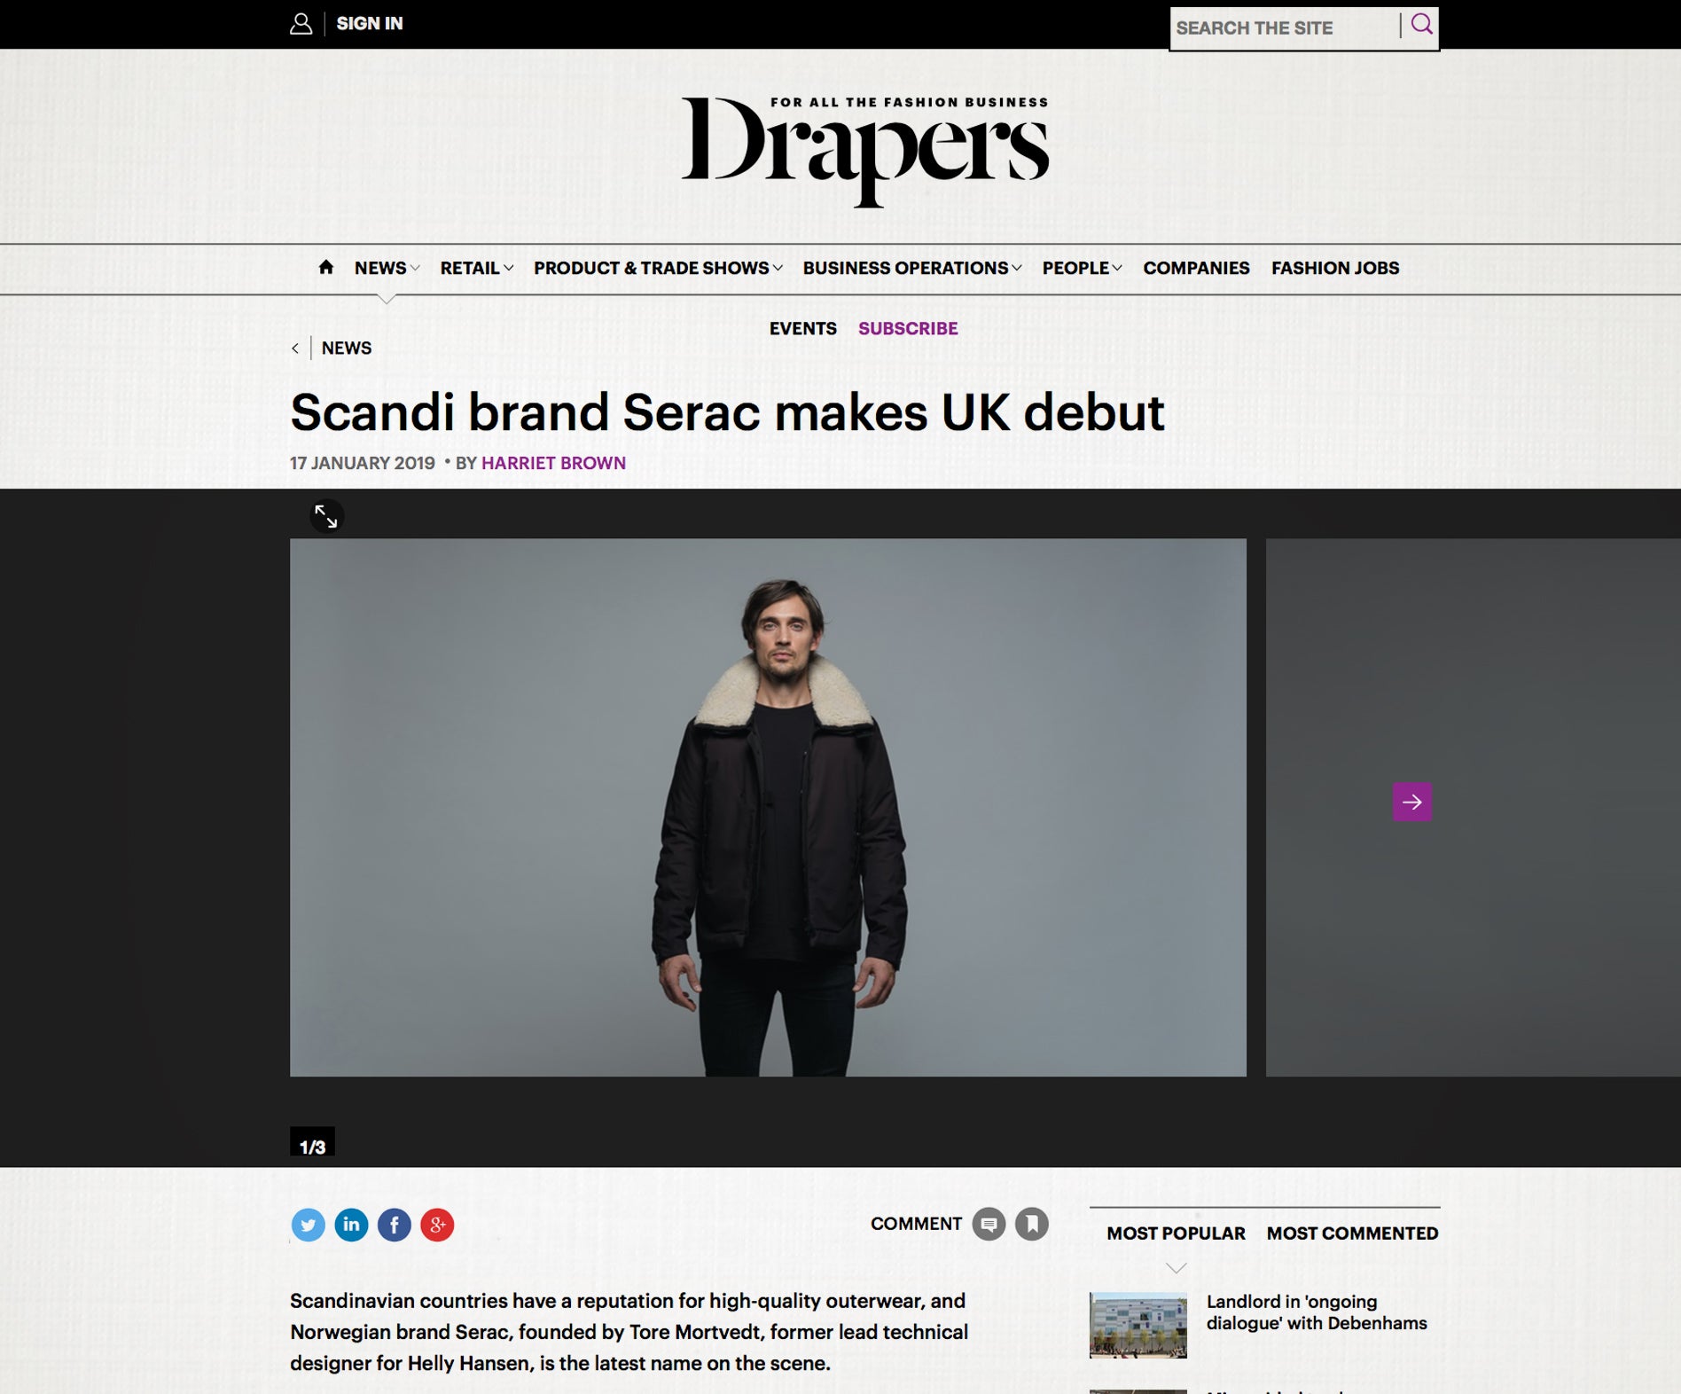Go to the home icon in navigation
The image size is (1681, 1394).
point(326,267)
